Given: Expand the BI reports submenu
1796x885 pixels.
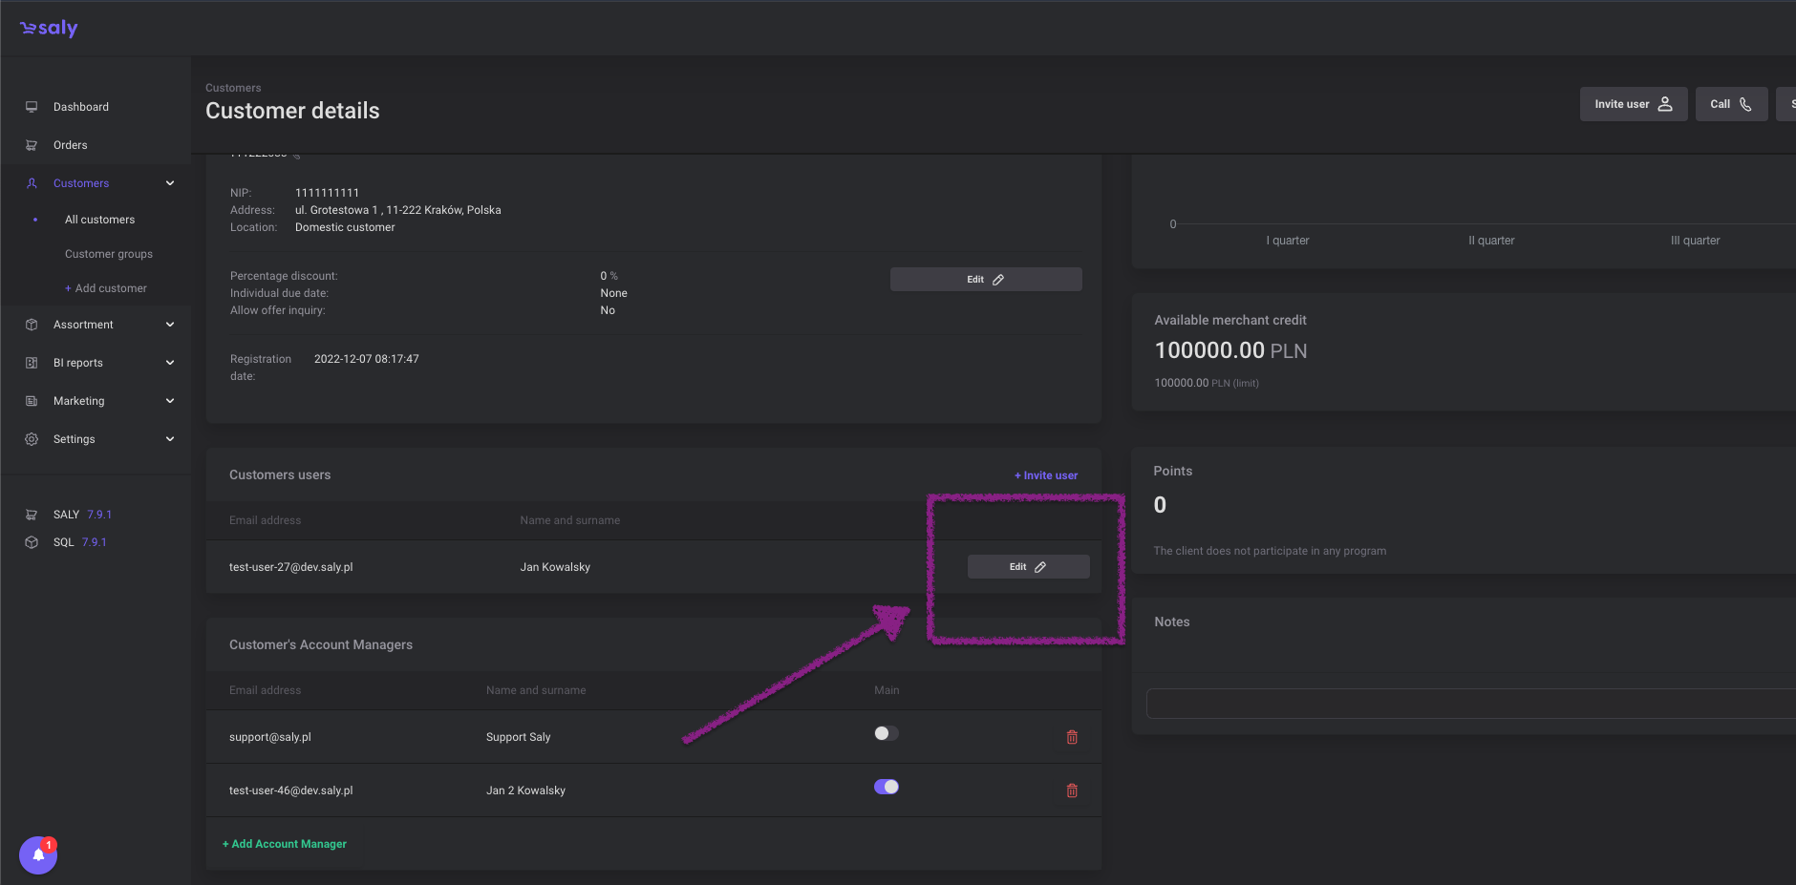Looking at the screenshot, I should (x=170, y=363).
